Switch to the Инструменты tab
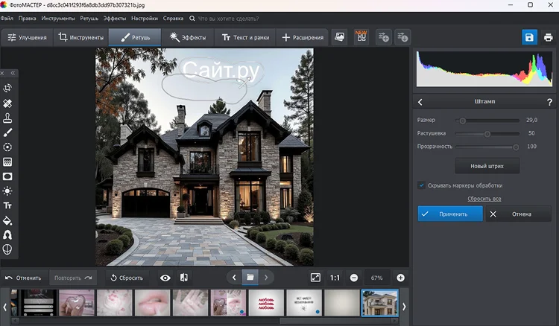 [x=81, y=37]
